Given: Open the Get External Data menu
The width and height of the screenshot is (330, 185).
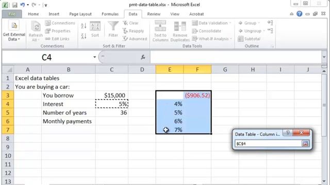Looking at the screenshot, I should [14, 31].
